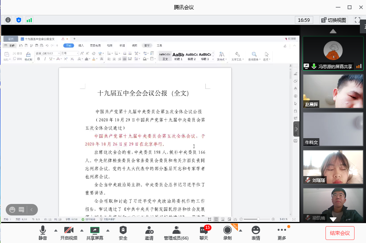
Task: Expand video options arrow beside 开启视频
Action: (x=81, y=230)
